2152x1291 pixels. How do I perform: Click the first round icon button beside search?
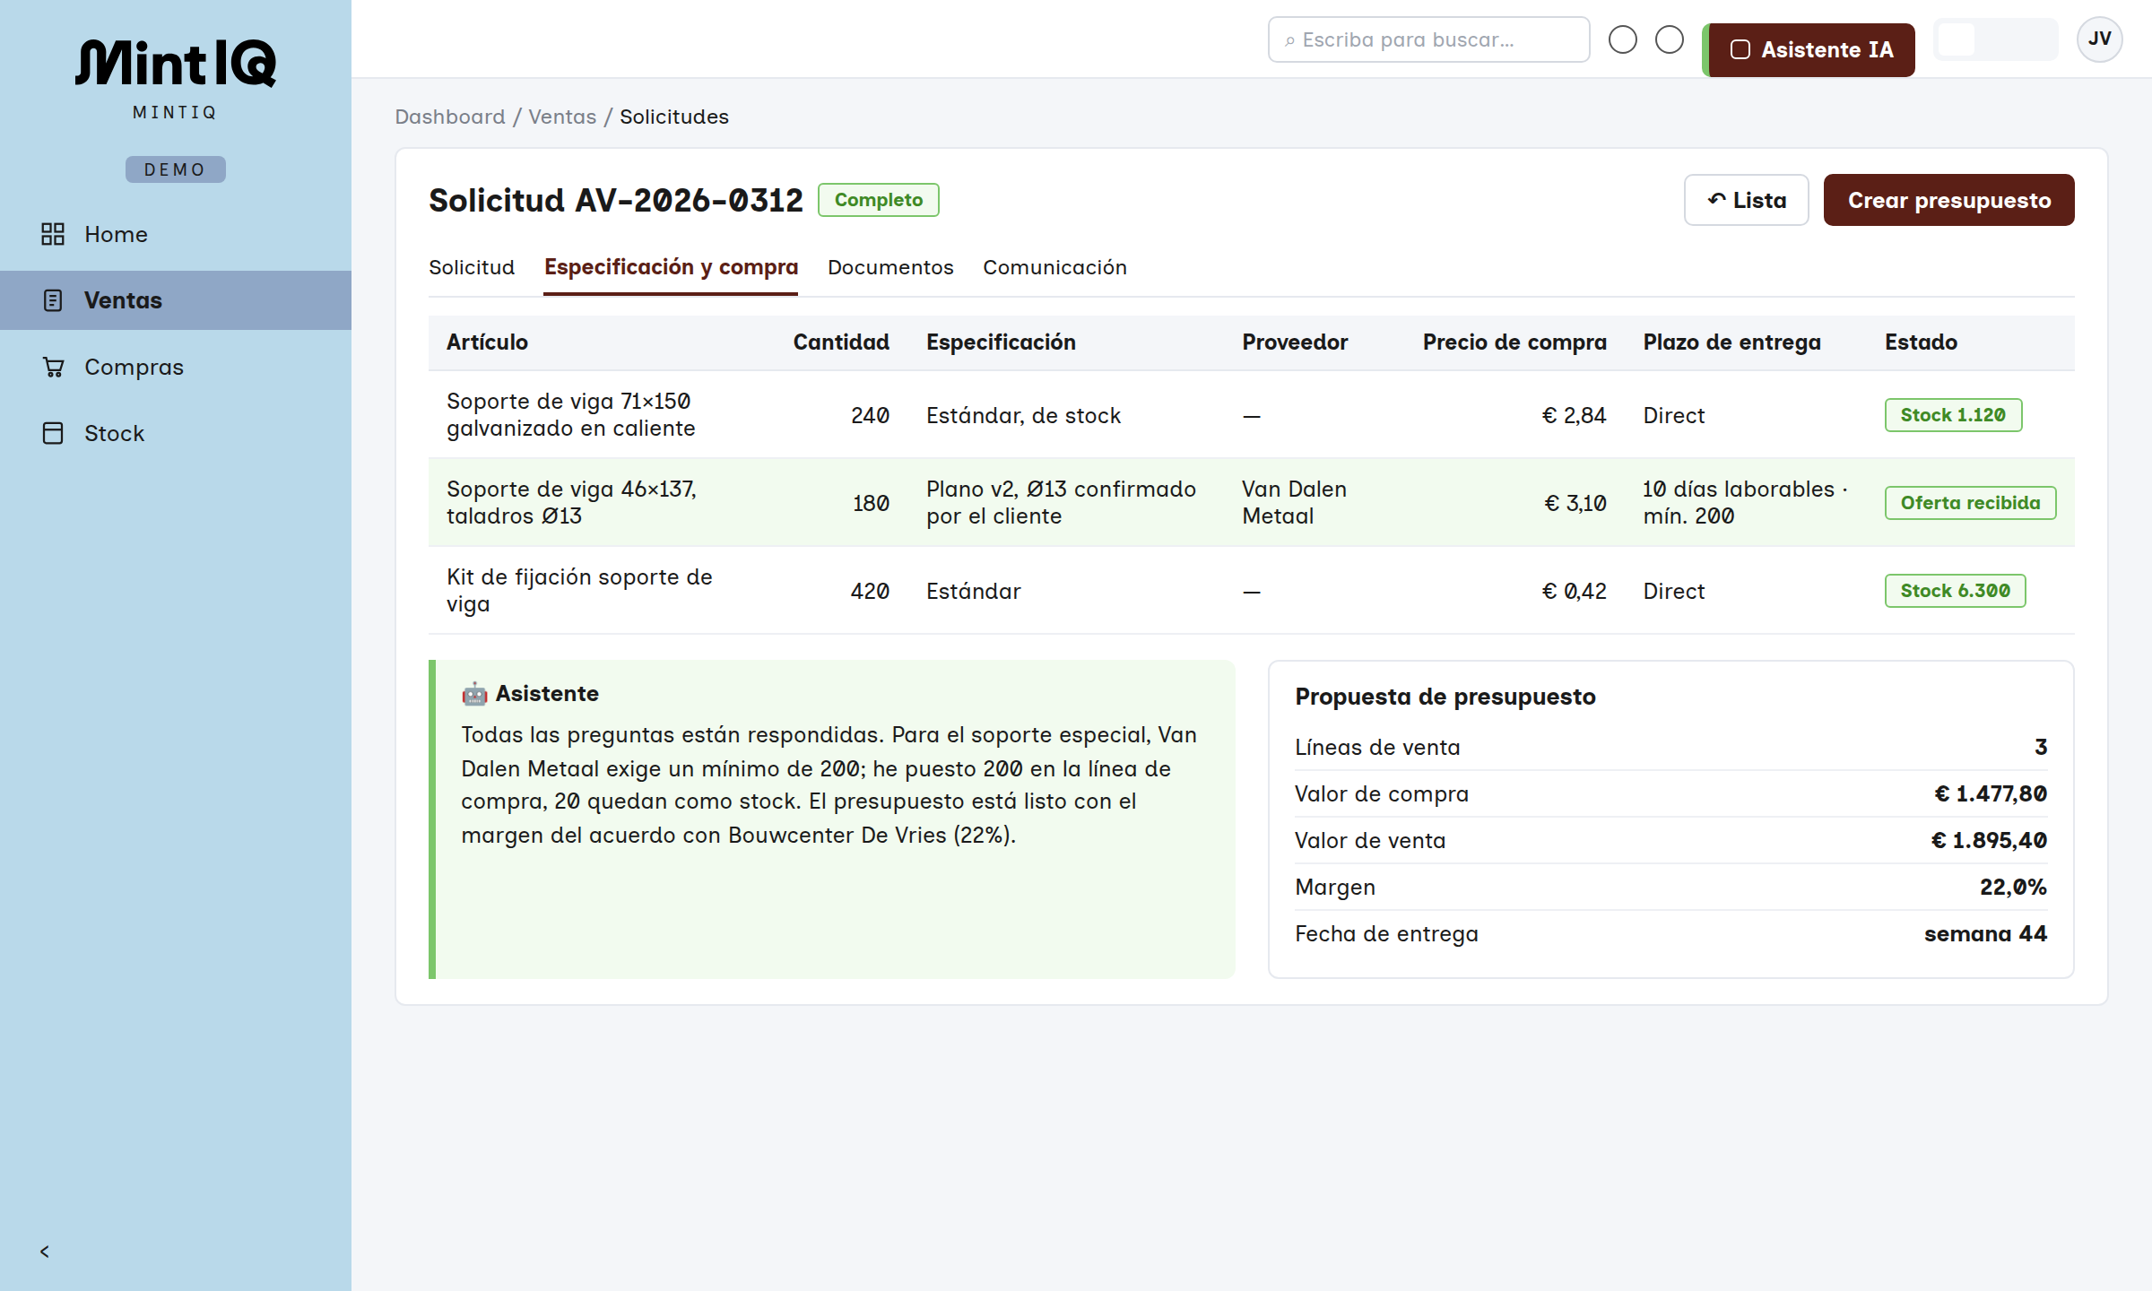pyautogui.click(x=1623, y=39)
